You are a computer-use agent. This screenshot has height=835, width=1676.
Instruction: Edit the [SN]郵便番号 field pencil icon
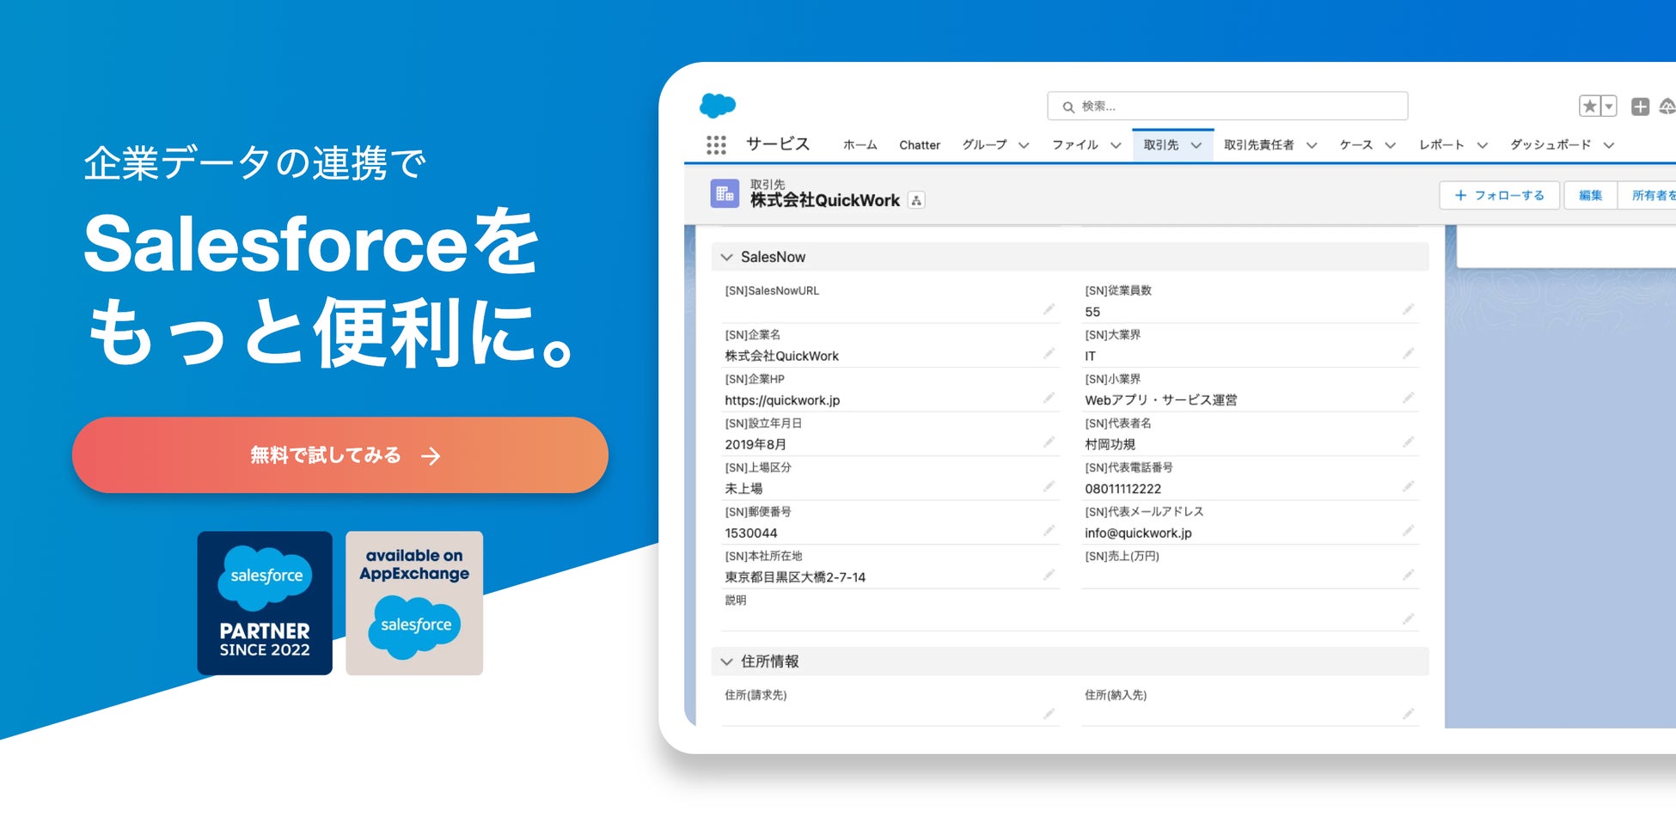(1049, 531)
